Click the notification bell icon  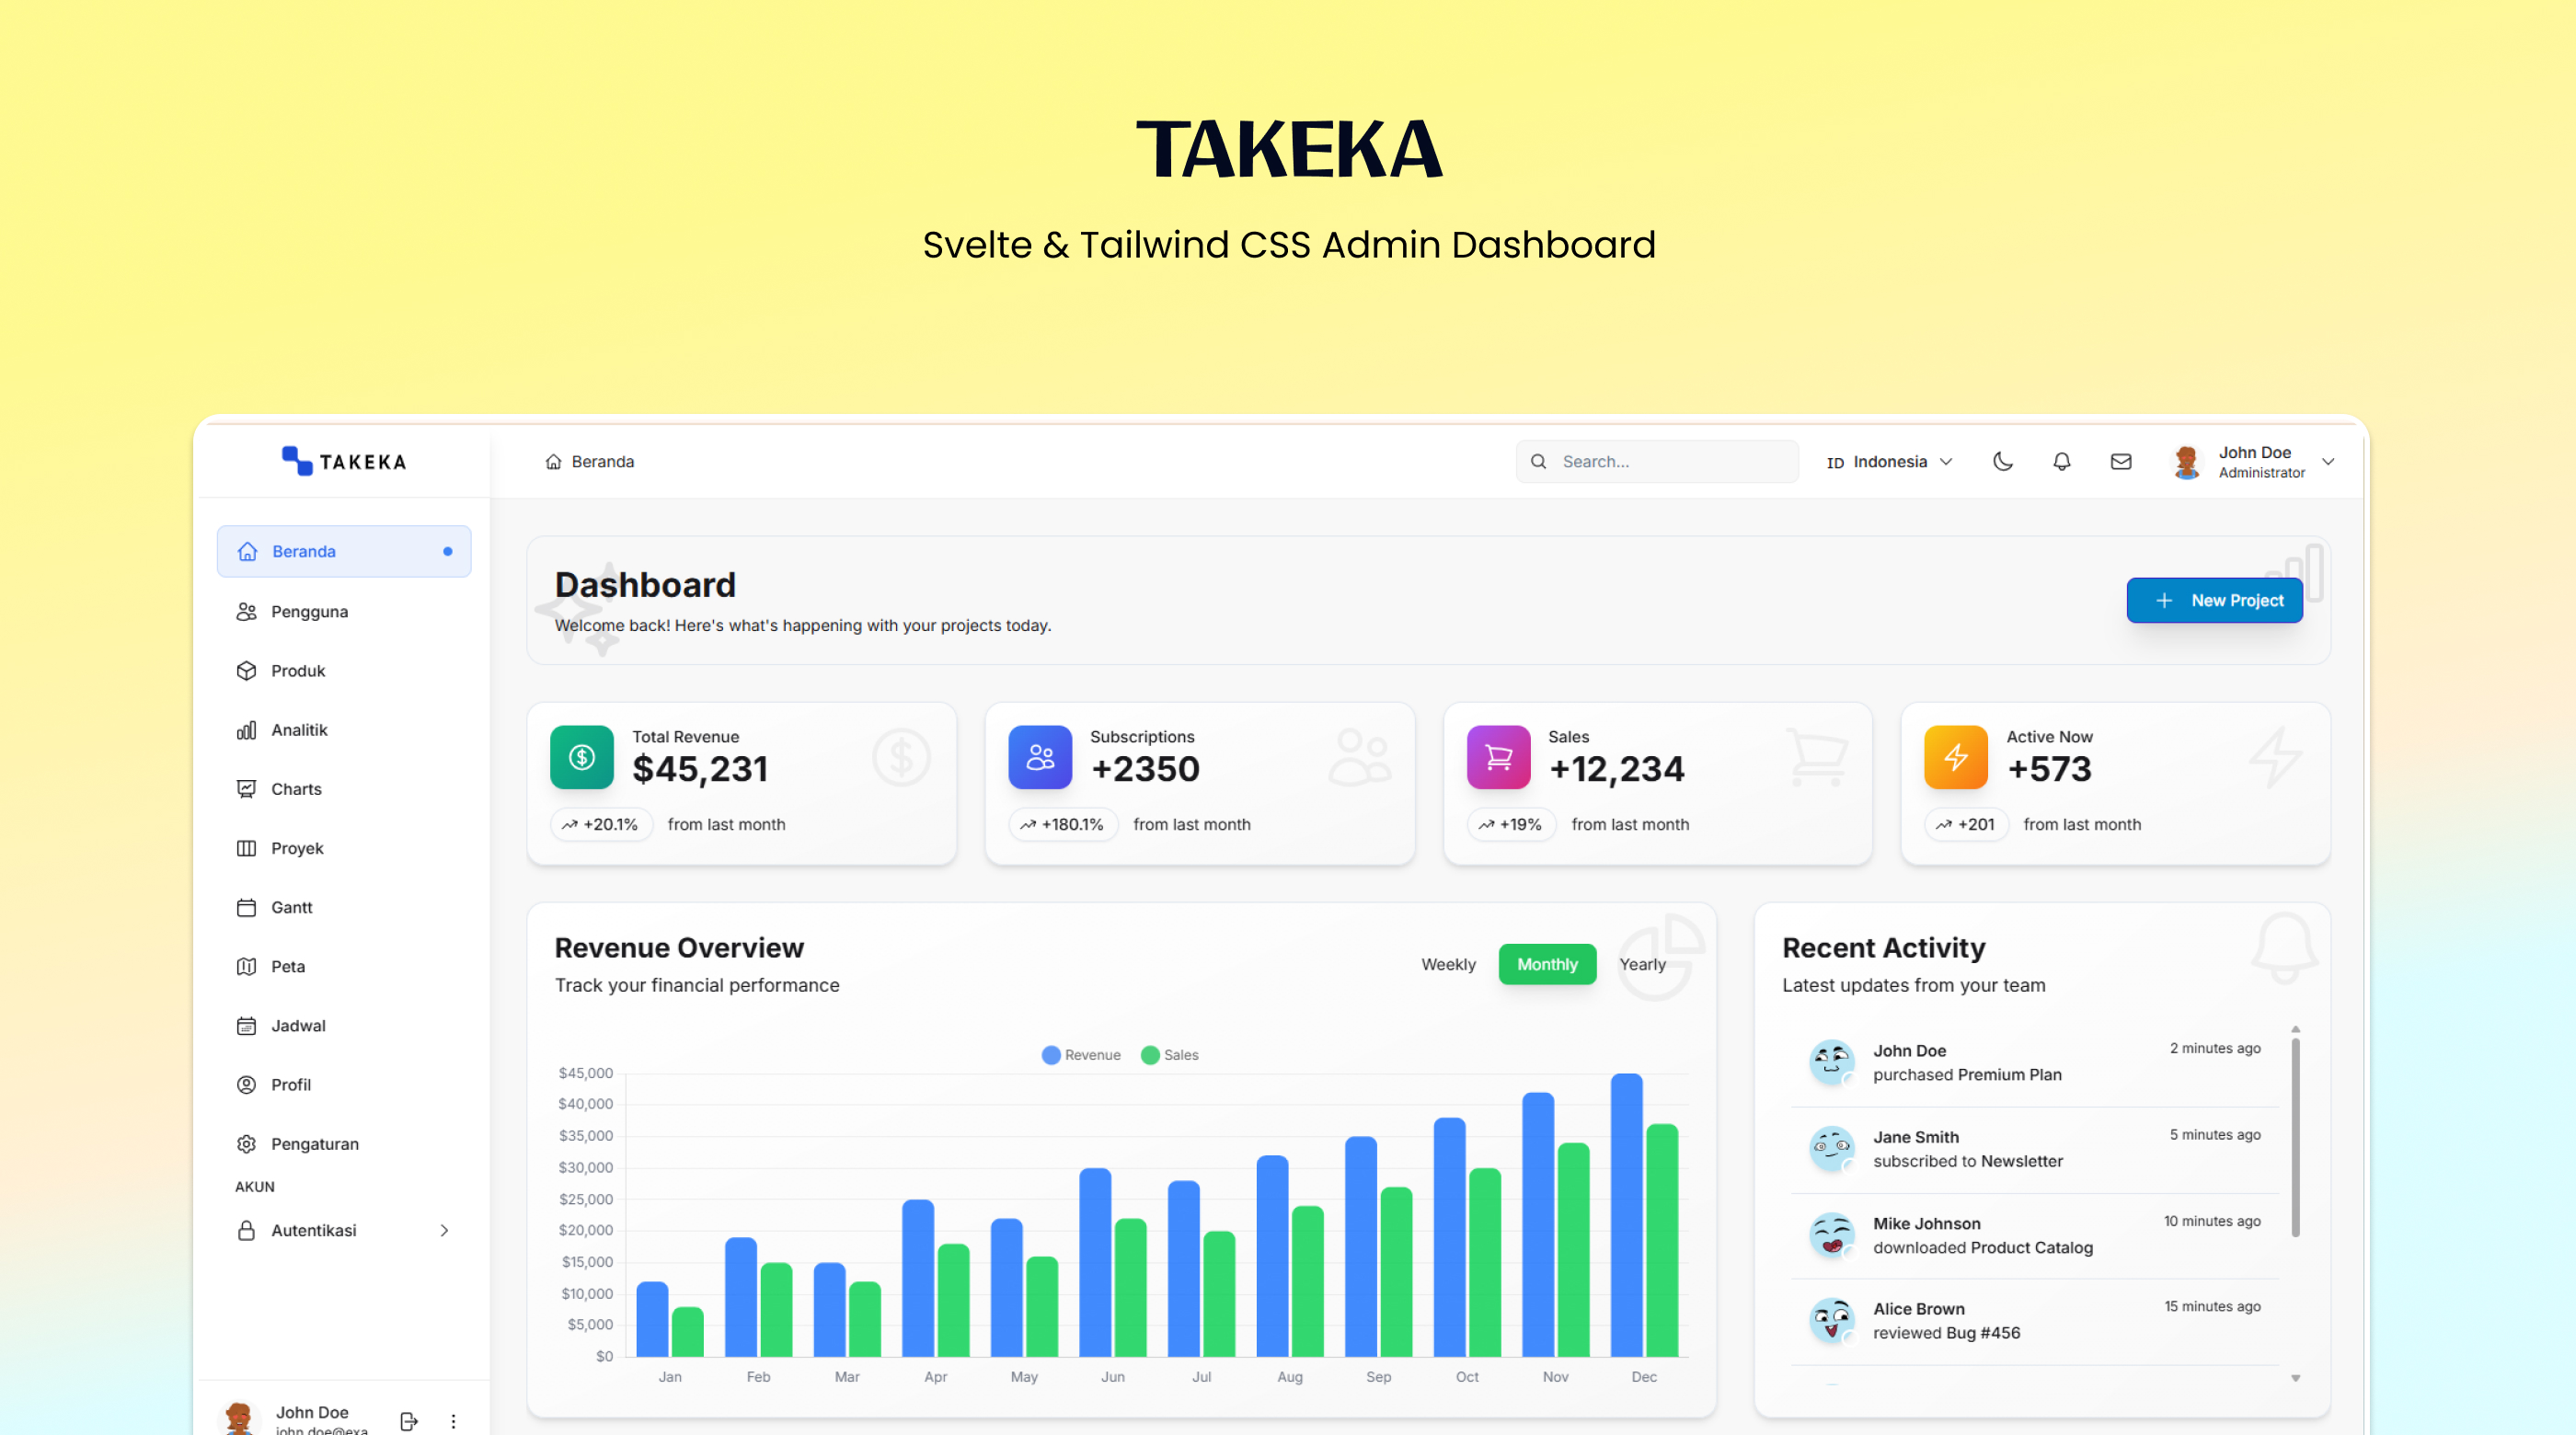2061,461
